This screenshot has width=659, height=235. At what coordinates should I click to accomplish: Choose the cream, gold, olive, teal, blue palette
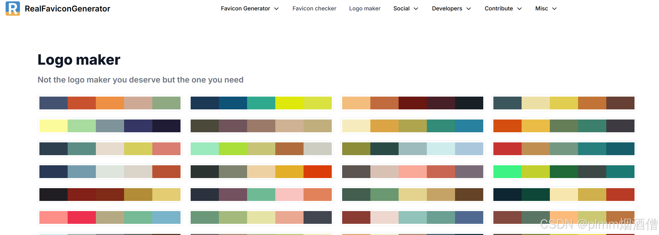413,126
